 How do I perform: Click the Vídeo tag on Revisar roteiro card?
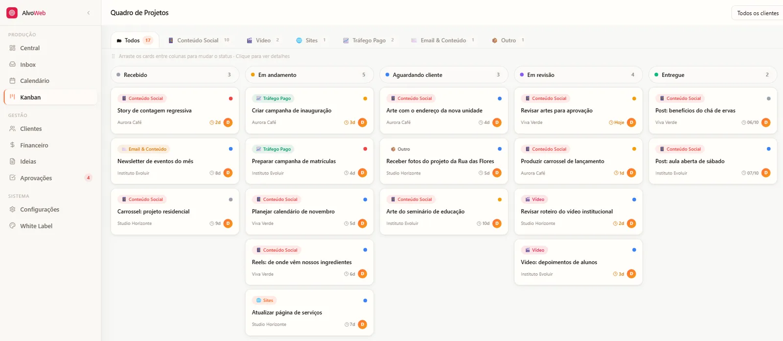[534, 199]
